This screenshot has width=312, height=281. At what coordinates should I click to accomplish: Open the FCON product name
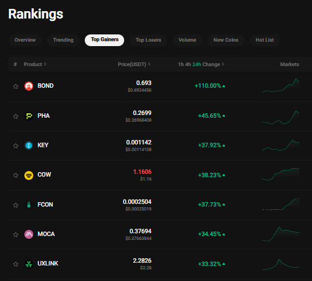pyautogui.click(x=45, y=204)
